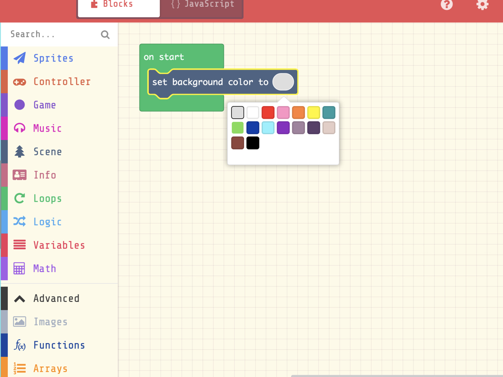Screen dimensions: 503x377
Task: Pick the bright purple color swatch
Action: click(283, 128)
